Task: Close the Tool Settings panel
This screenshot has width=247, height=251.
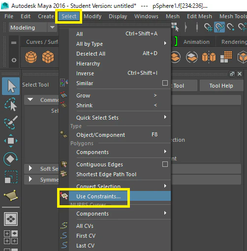Action: pos(240,74)
